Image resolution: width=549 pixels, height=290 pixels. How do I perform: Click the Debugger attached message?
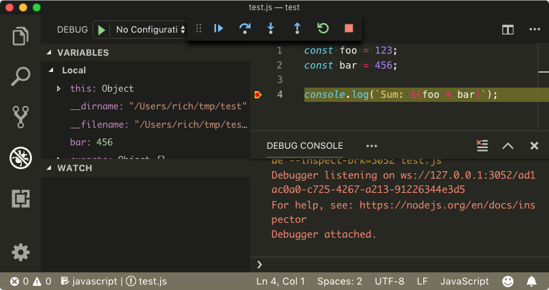323,234
